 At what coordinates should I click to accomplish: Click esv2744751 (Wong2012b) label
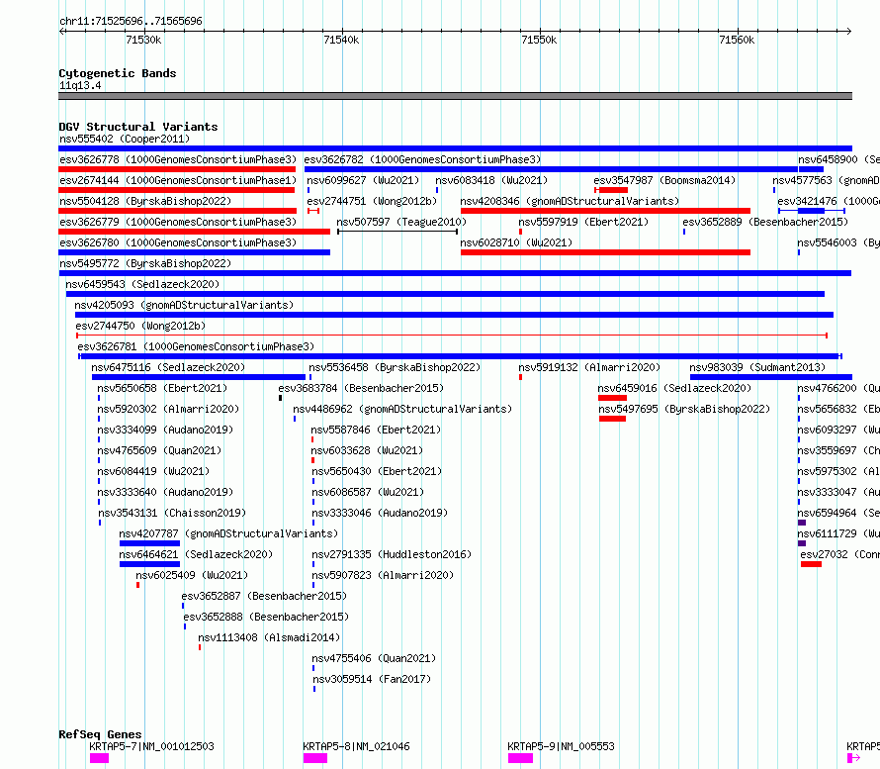(372, 201)
